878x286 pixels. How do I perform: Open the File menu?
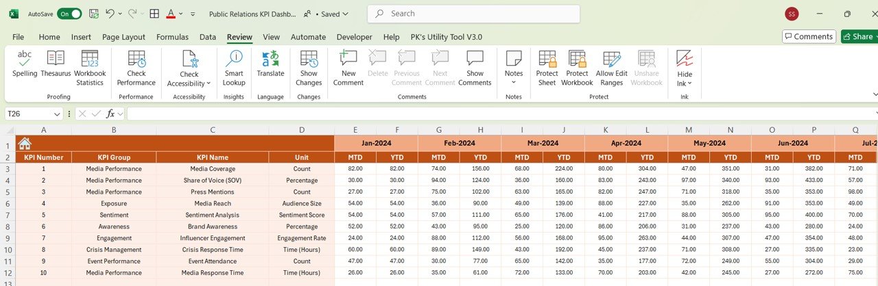click(18, 37)
